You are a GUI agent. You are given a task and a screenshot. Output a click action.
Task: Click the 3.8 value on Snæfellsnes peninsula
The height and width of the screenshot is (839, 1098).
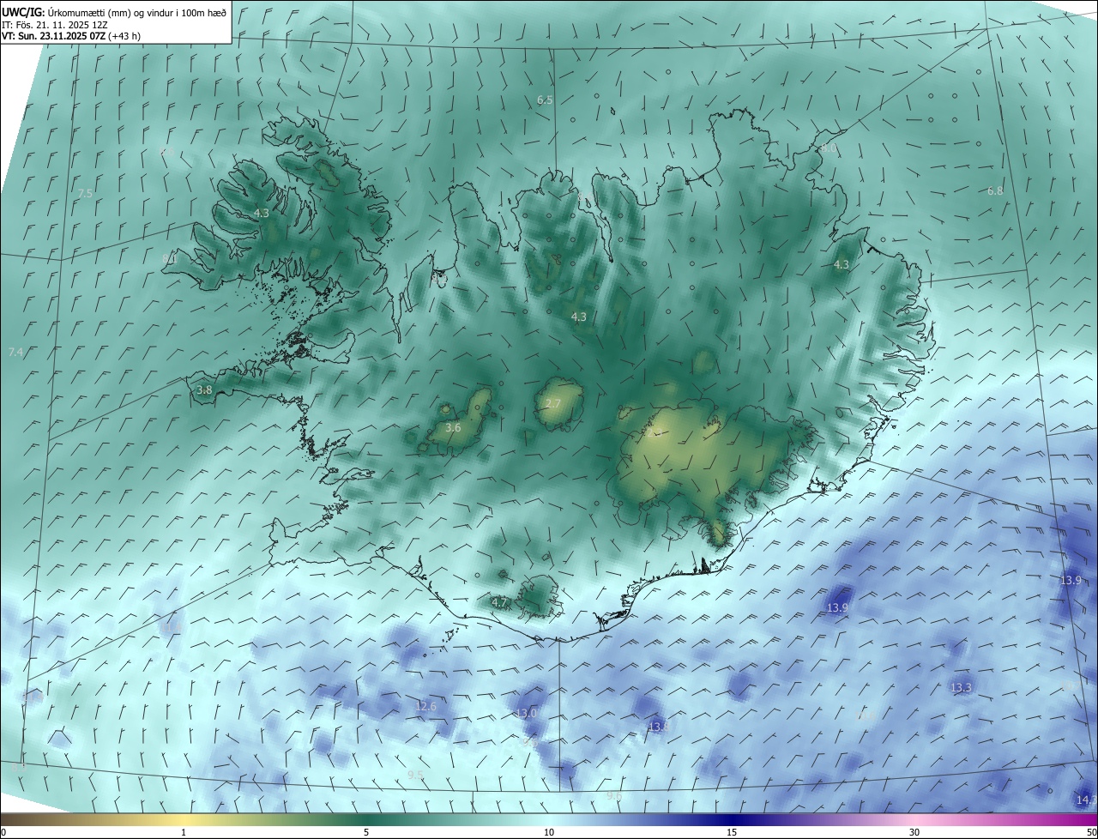[204, 390]
